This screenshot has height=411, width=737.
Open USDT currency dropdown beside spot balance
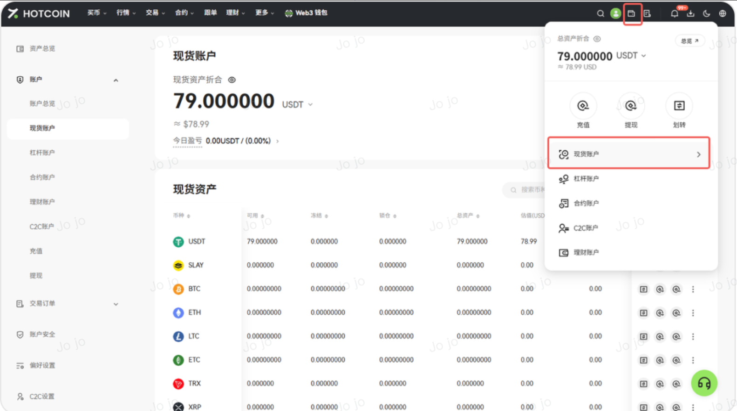(297, 105)
